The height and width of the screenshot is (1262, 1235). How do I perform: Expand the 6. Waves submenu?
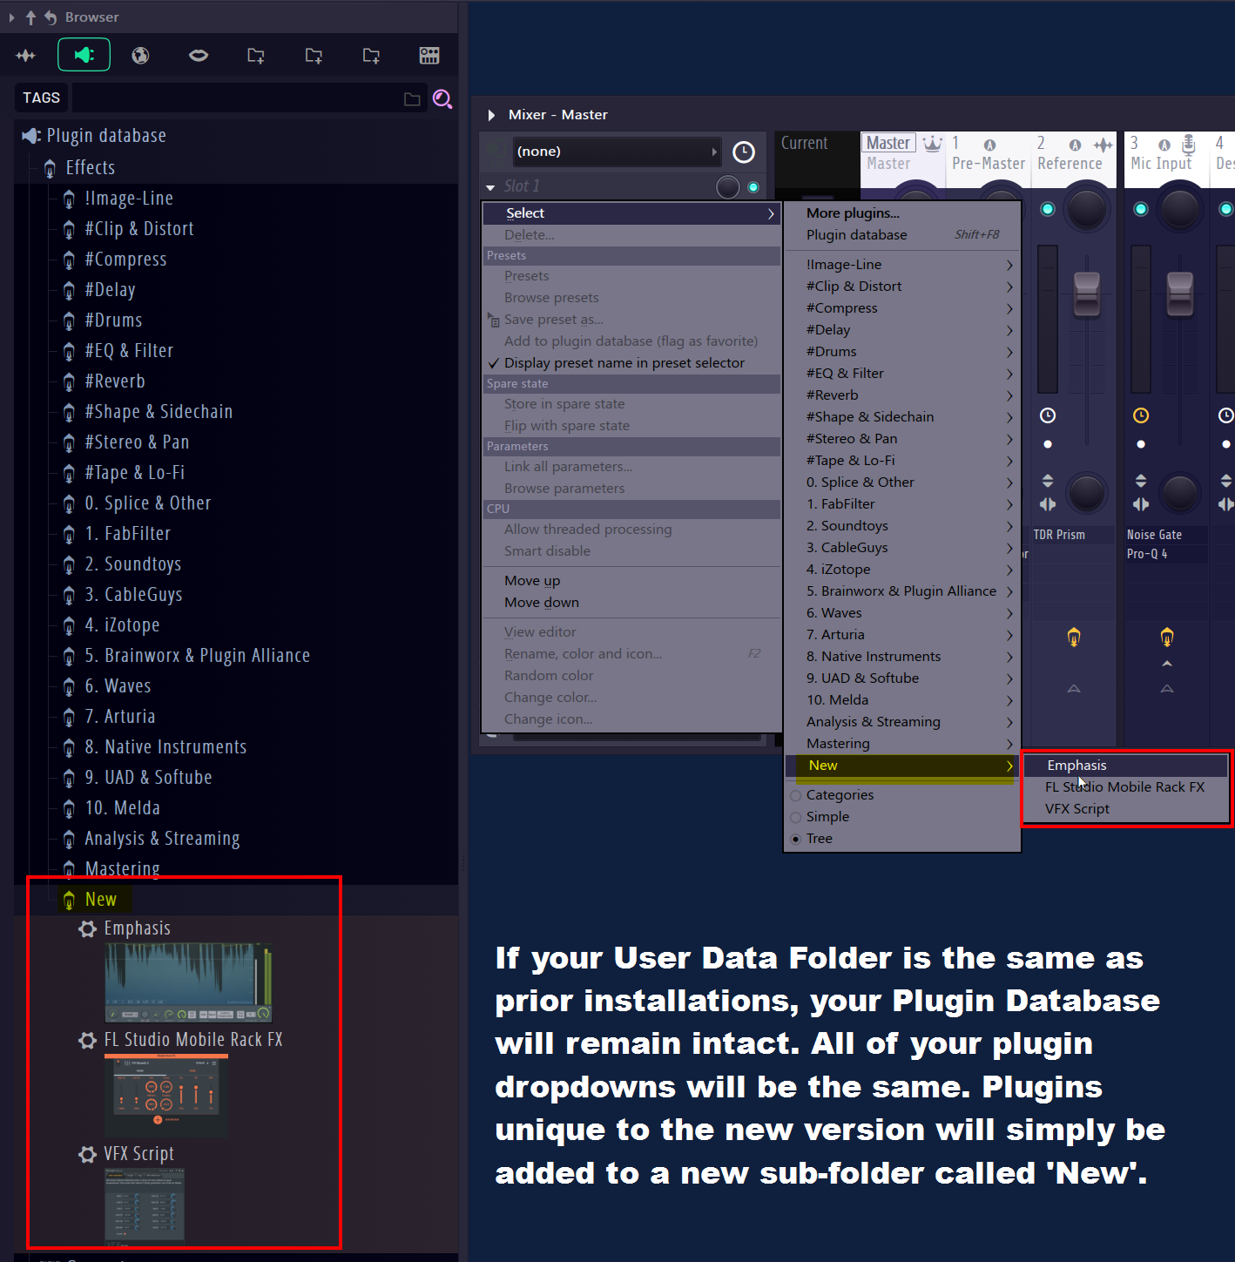902,613
